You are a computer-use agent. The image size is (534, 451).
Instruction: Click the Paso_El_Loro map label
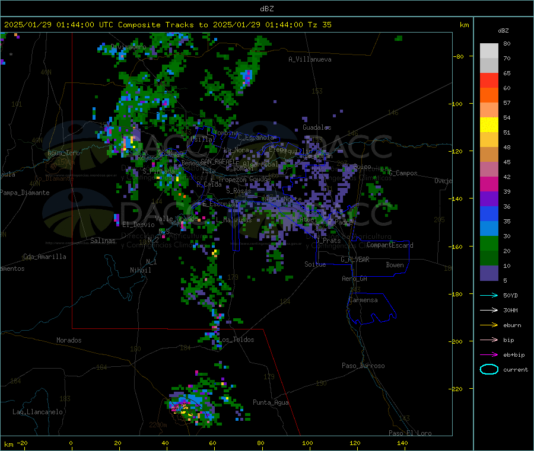(x=410, y=433)
